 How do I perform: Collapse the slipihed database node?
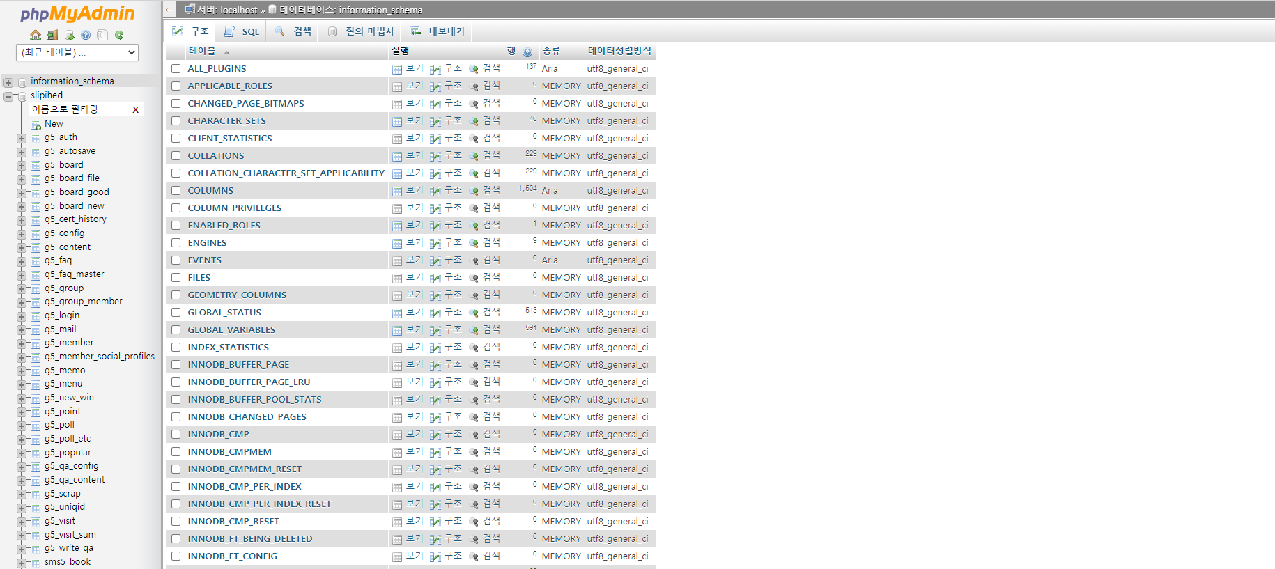pyautogui.click(x=8, y=96)
